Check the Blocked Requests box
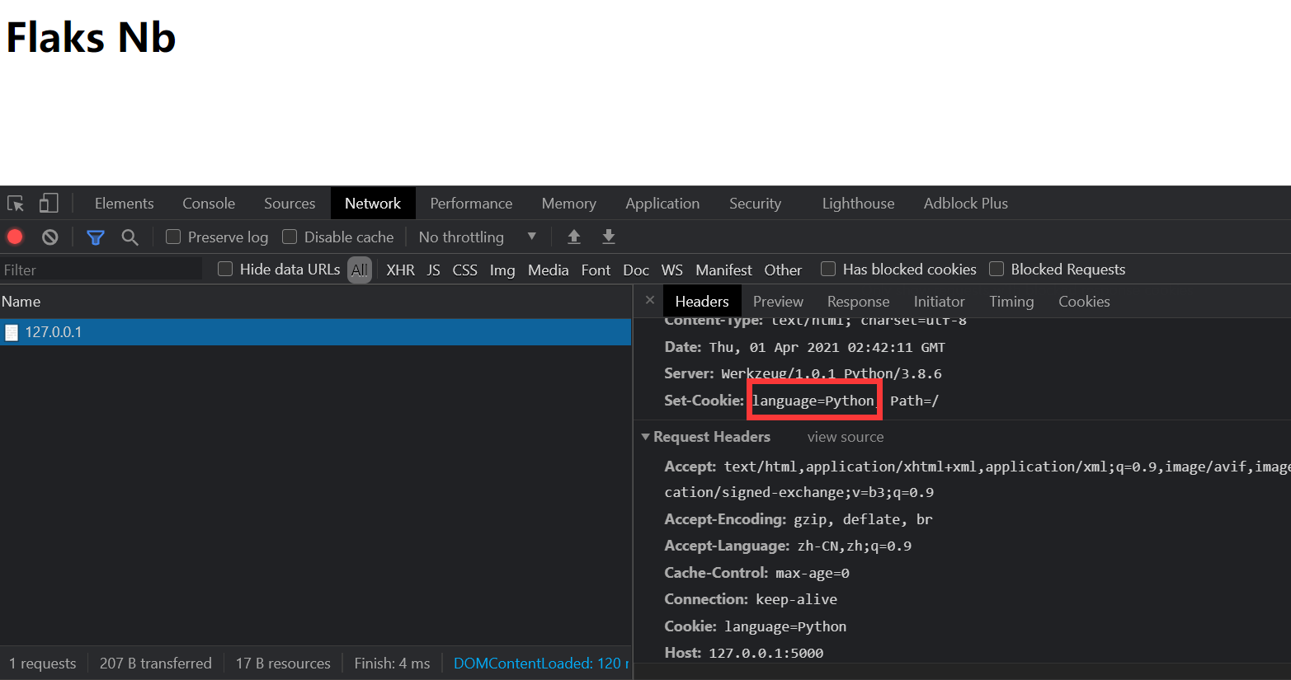 pyautogui.click(x=997, y=269)
